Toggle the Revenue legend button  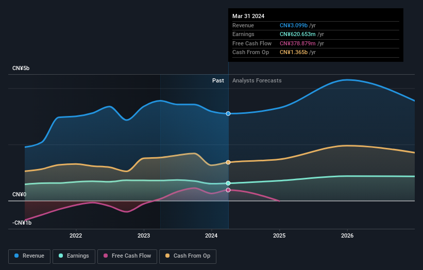click(x=29, y=256)
